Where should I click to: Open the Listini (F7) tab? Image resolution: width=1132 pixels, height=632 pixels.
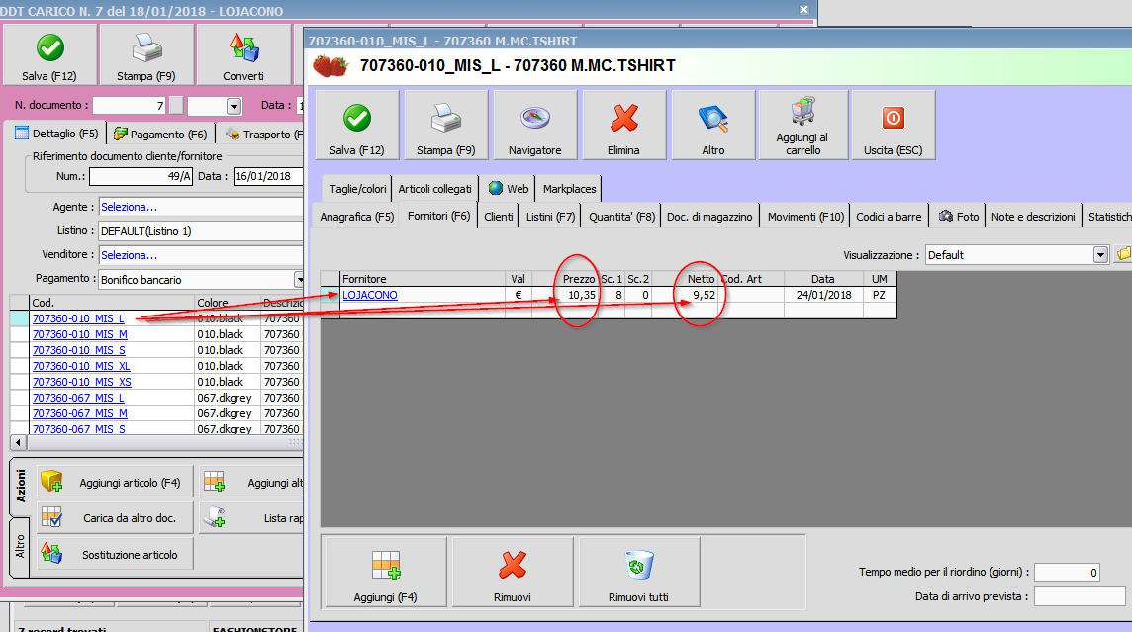click(550, 216)
